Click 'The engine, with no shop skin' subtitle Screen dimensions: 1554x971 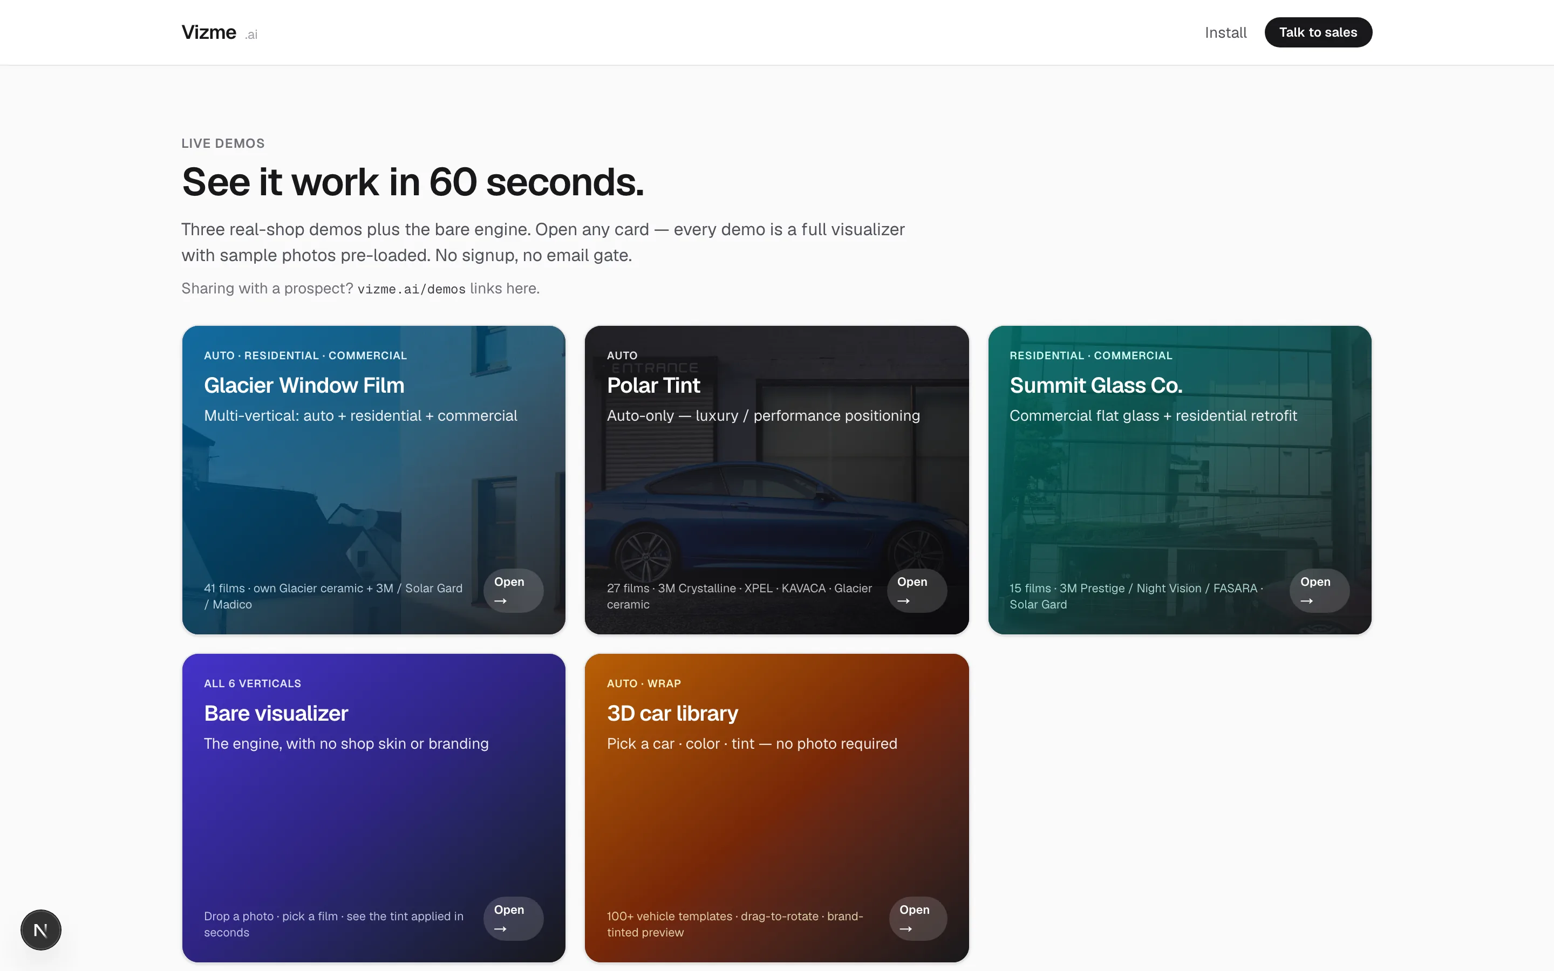(346, 744)
